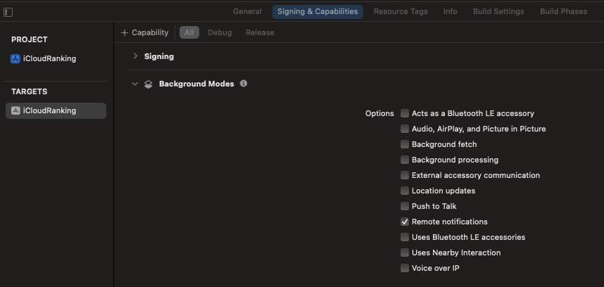Select the Release configuration filter
This screenshot has width=604, height=287.
coord(260,32)
